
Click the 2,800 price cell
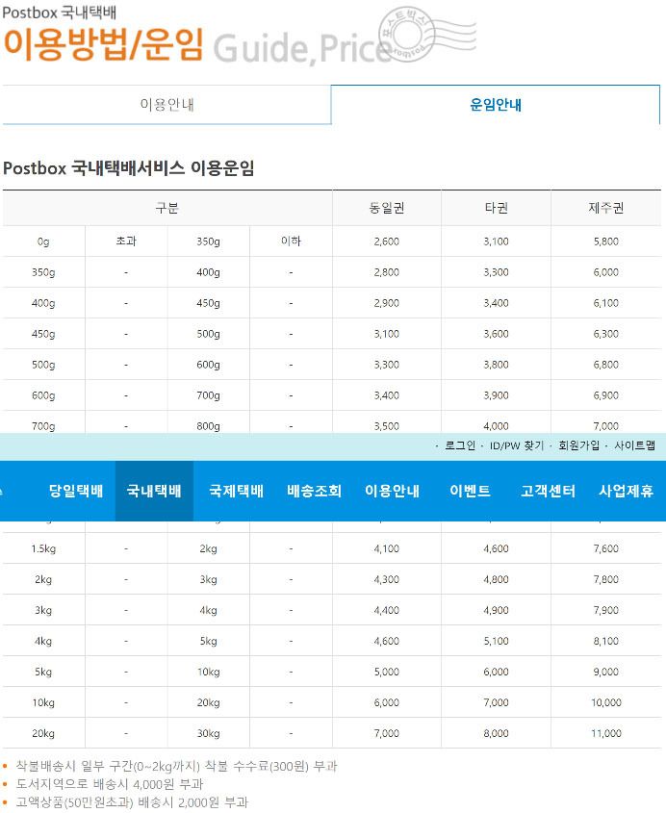(387, 272)
